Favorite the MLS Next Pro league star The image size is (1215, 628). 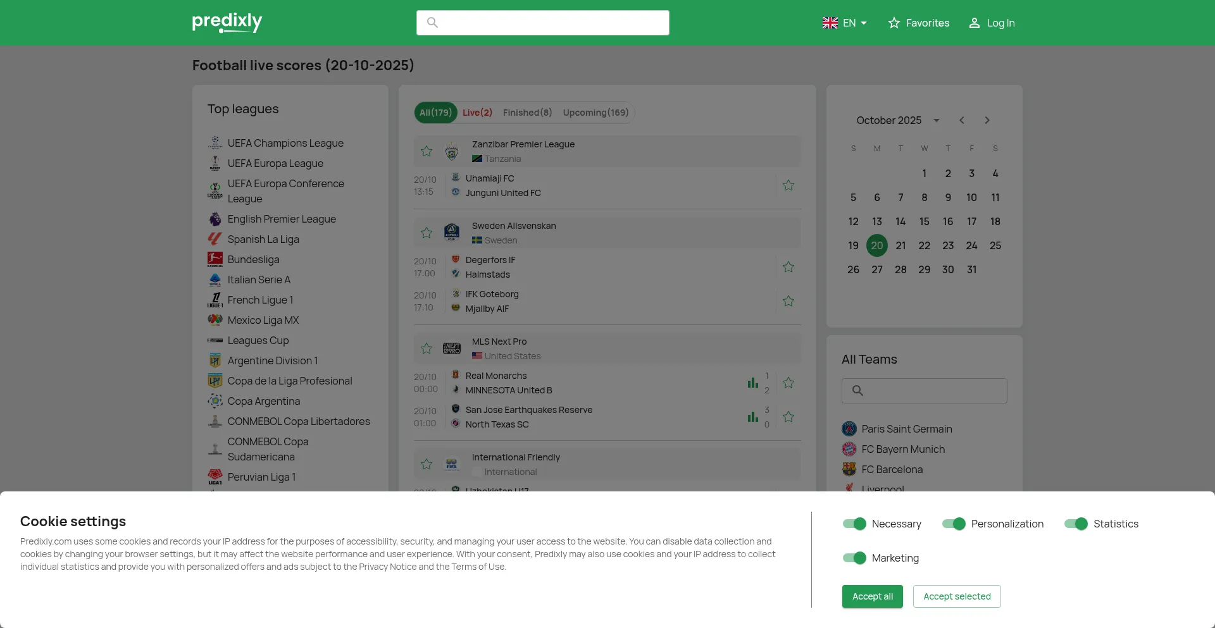[x=427, y=348]
